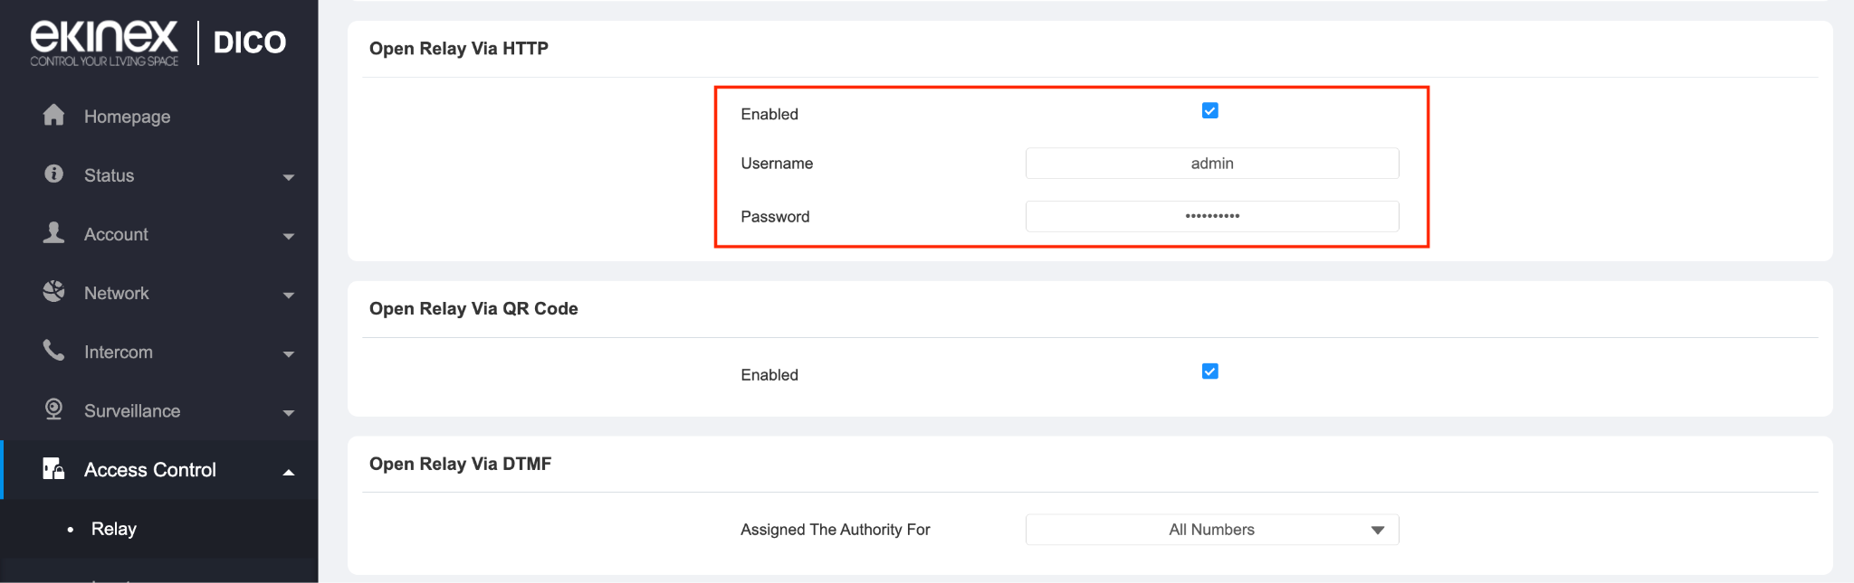Expand the Surveillance submenu arrow
Screen dimensions: 1854x583
[x=289, y=413]
